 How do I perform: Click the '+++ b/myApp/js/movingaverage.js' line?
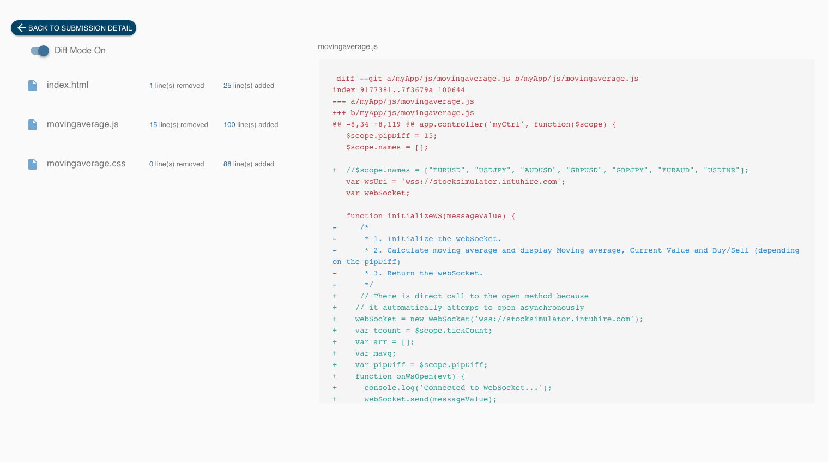pos(403,113)
